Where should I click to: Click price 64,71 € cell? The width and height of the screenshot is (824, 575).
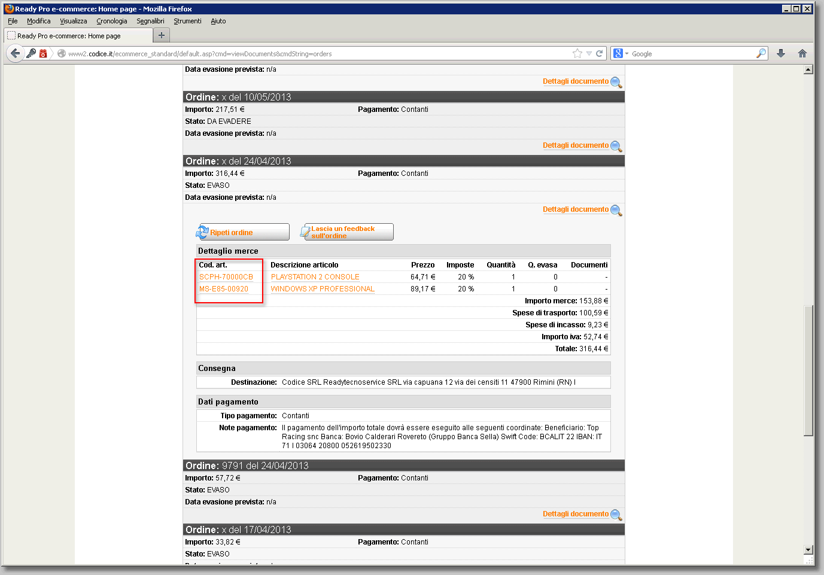[x=423, y=277]
